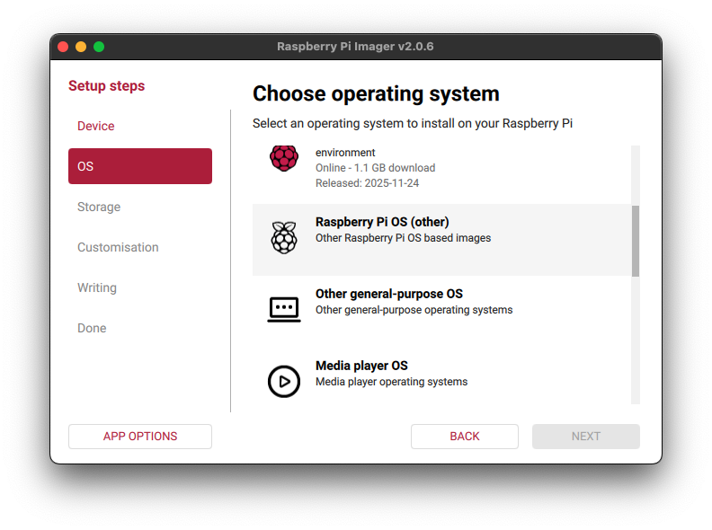Click the 'Choose operating system' heading

[376, 94]
